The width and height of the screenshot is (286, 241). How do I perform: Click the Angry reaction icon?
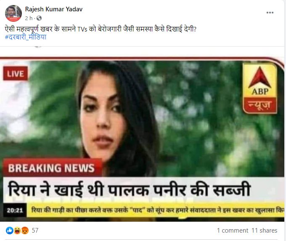25,231
